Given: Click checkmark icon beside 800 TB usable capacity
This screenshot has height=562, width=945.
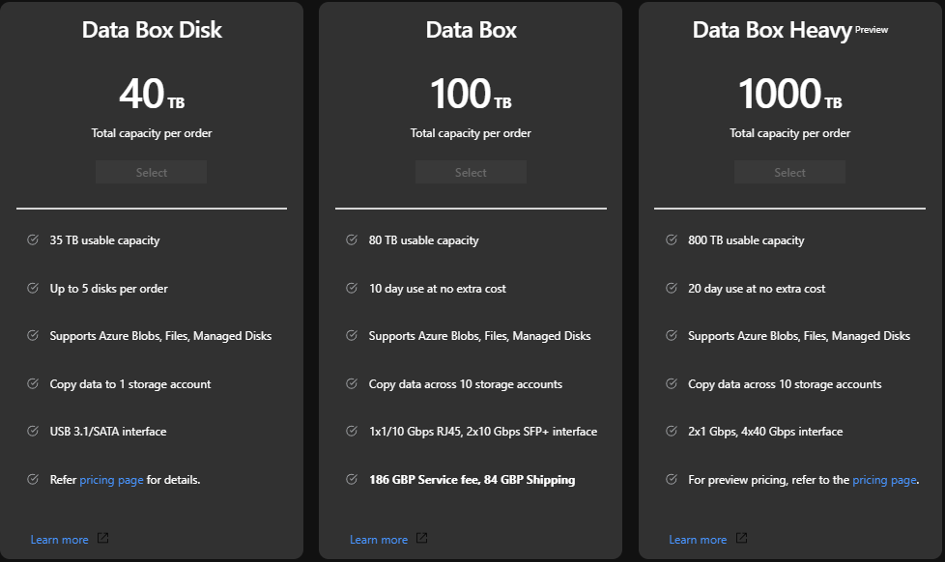Looking at the screenshot, I should (671, 240).
